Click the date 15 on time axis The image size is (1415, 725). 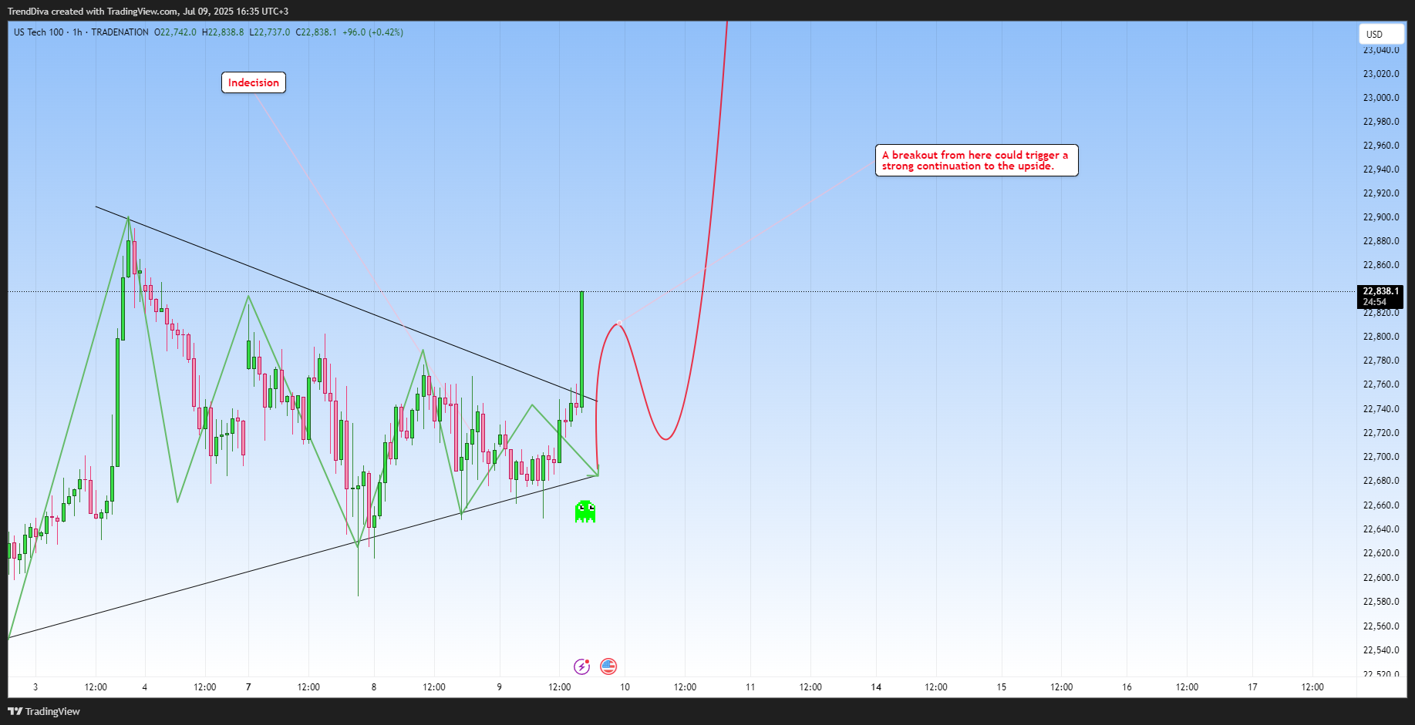pyautogui.click(x=1002, y=687)
